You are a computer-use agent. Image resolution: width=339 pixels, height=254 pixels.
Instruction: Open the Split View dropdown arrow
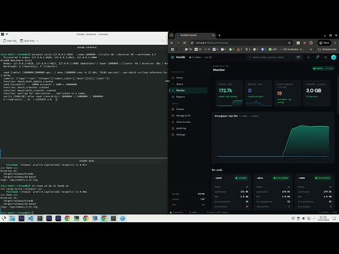(38, 41)
